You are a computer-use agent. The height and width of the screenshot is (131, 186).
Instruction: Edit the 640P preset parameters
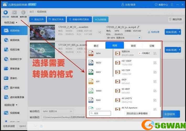pos(155,81)
